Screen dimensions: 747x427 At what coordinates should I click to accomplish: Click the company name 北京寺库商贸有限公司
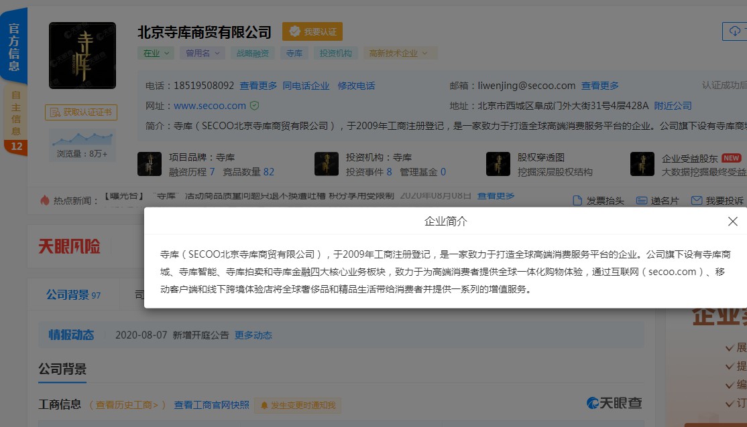tap(205, 32)
